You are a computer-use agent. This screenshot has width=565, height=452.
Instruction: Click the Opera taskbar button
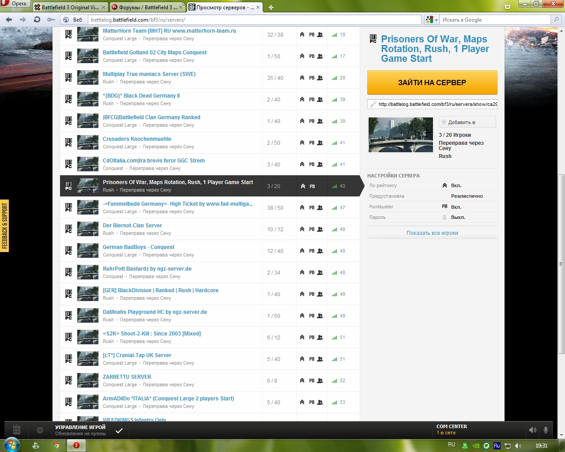tap(76, 445)
